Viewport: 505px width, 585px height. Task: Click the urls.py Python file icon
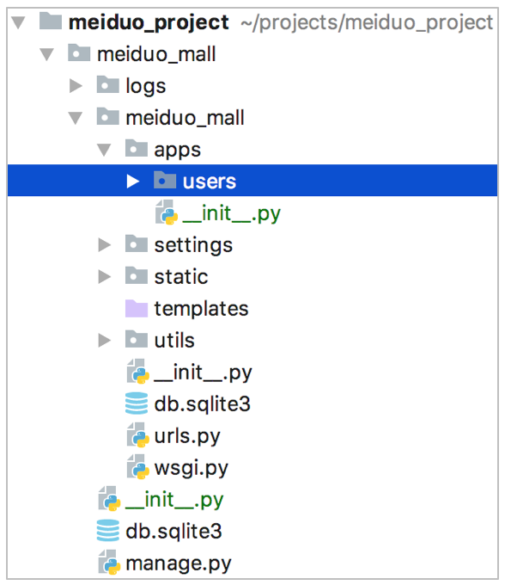click(x=137, y=435)
